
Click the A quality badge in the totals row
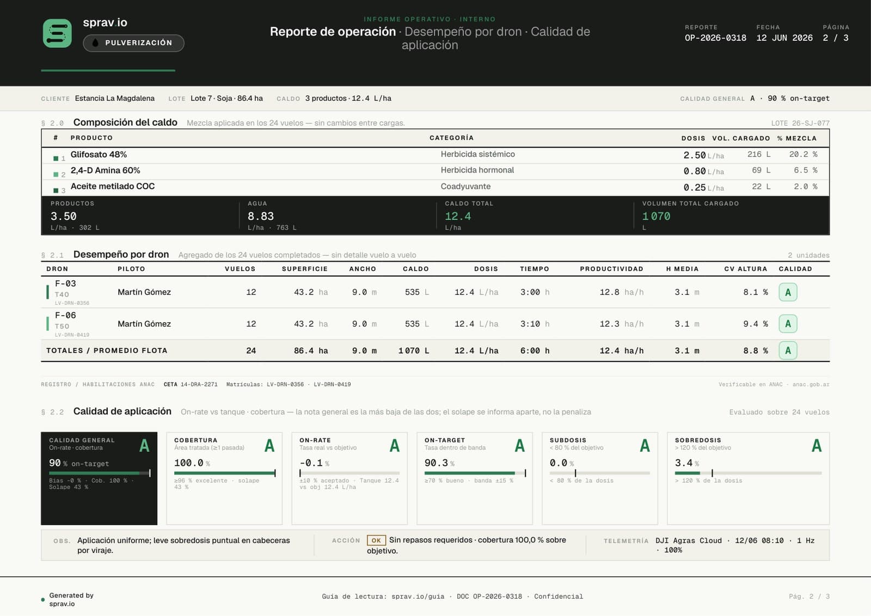click(x=788, y=350)
